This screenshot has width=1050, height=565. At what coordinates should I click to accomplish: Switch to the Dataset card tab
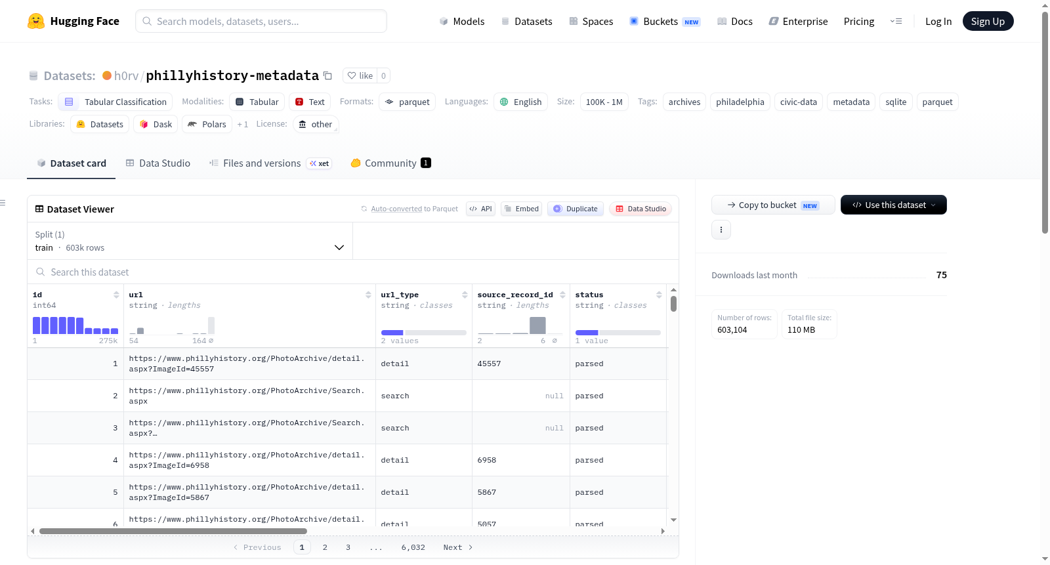72,163
